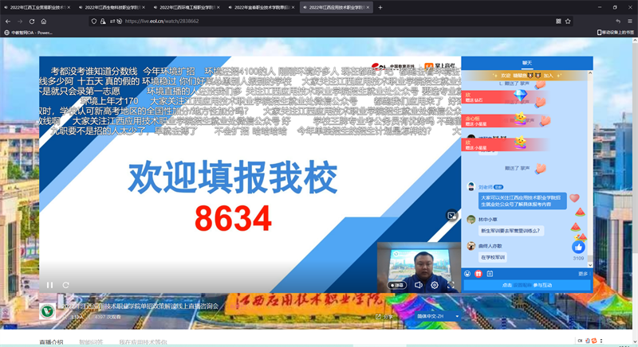Screen dimensions: 638x347
Task: Click the address bar URL
Action: (162, 21)
